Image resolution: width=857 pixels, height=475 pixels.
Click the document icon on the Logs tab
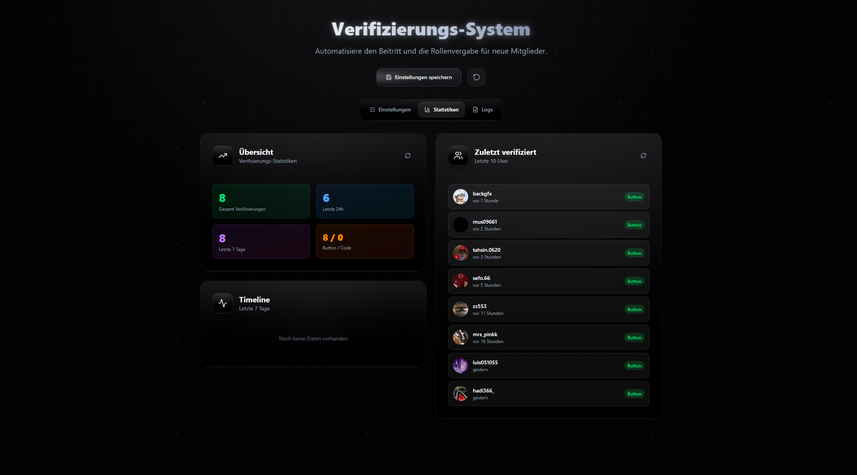click(475, 110)
